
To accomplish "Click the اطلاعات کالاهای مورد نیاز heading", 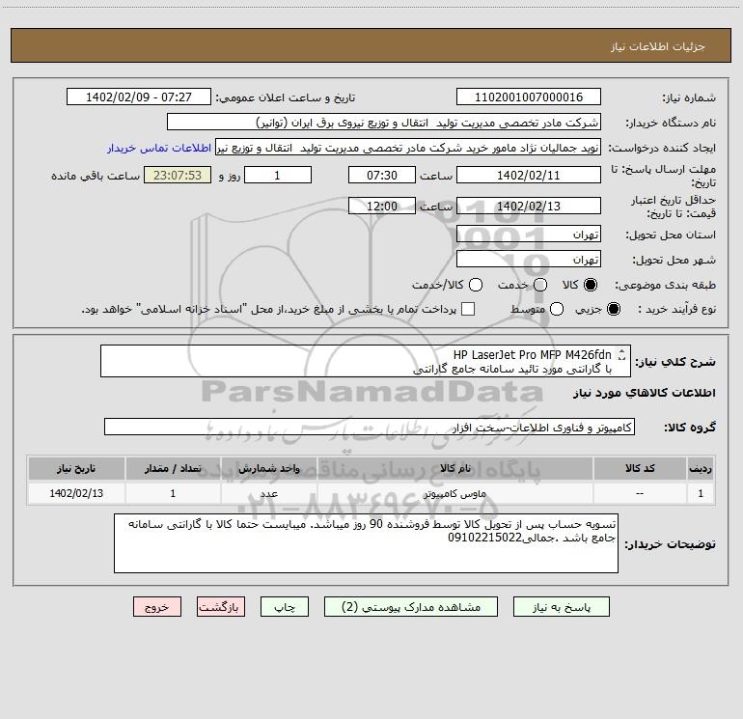I will 645,393.
